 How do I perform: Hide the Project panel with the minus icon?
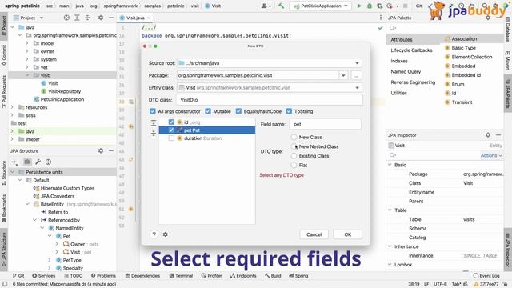[111, 18]
